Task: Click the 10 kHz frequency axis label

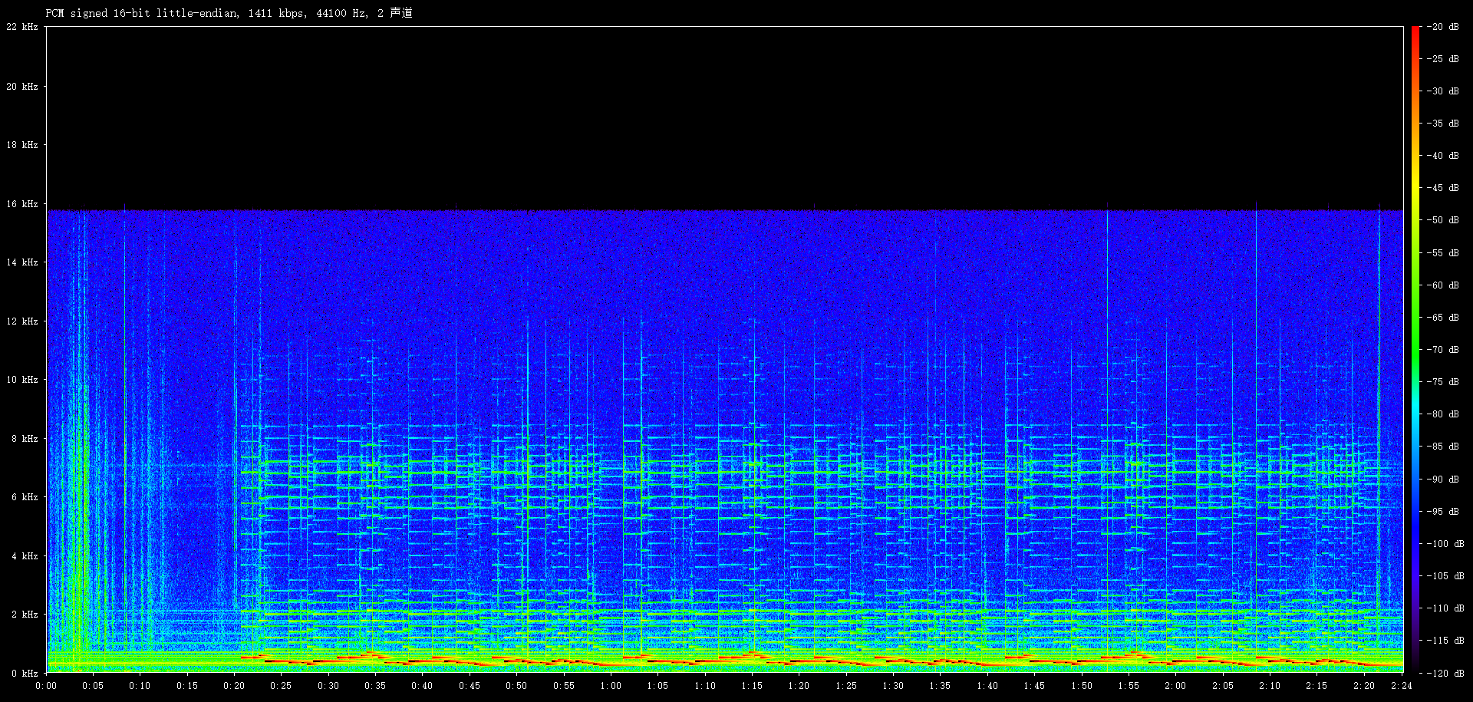Action: coord(22,380)
